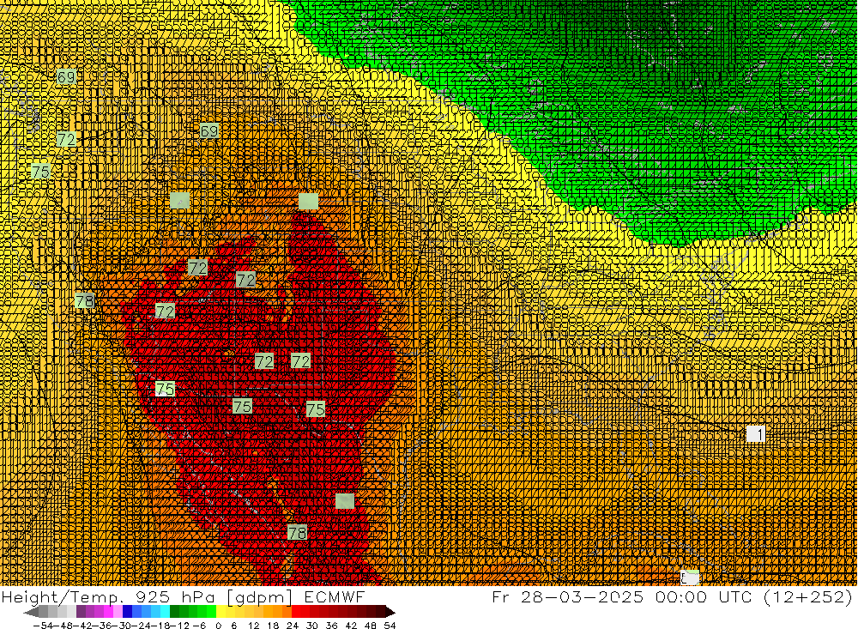Click the '[gdpm]' unit label
This screenshot has height=629, width=858.
pyautogui.click(x=259, y=597)
